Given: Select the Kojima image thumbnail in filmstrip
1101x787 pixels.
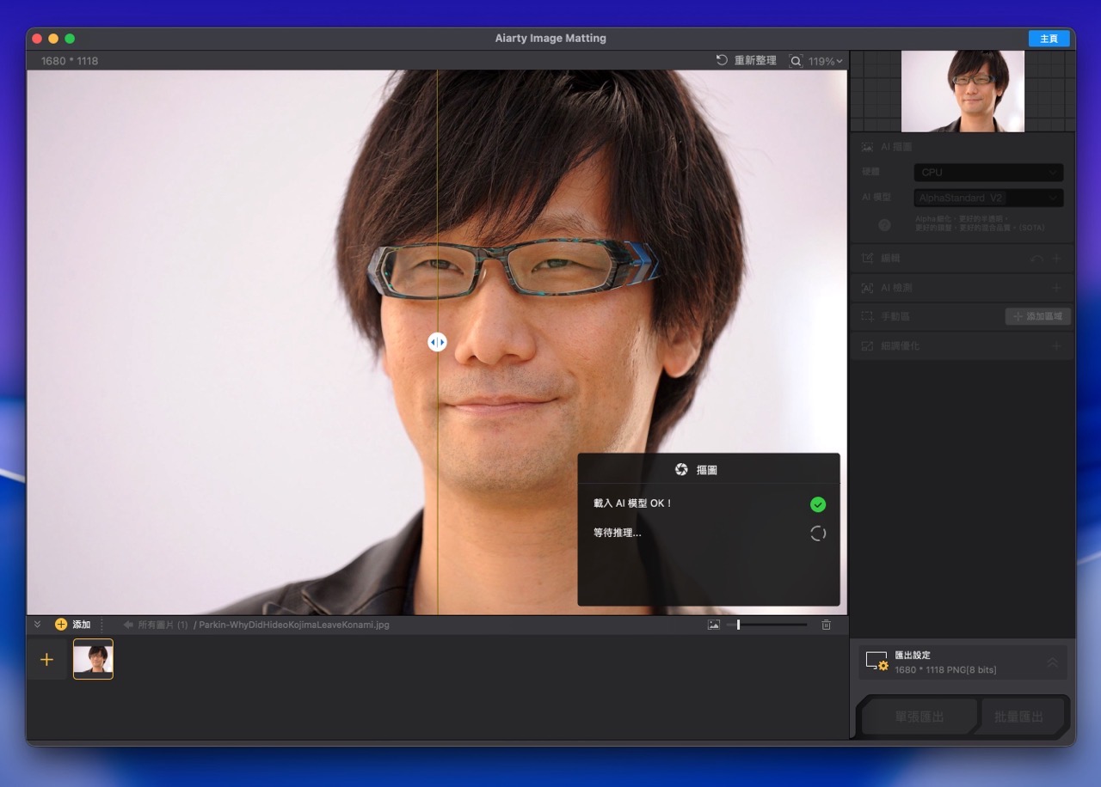Looking at the screenshot, I should [x=93, y=659].
